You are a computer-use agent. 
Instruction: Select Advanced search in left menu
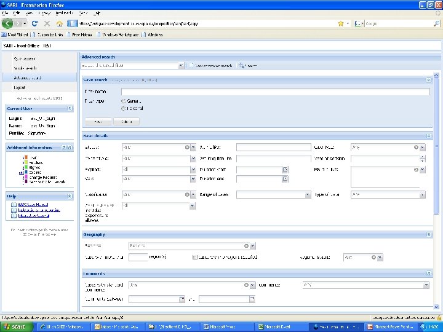(39, 77)
